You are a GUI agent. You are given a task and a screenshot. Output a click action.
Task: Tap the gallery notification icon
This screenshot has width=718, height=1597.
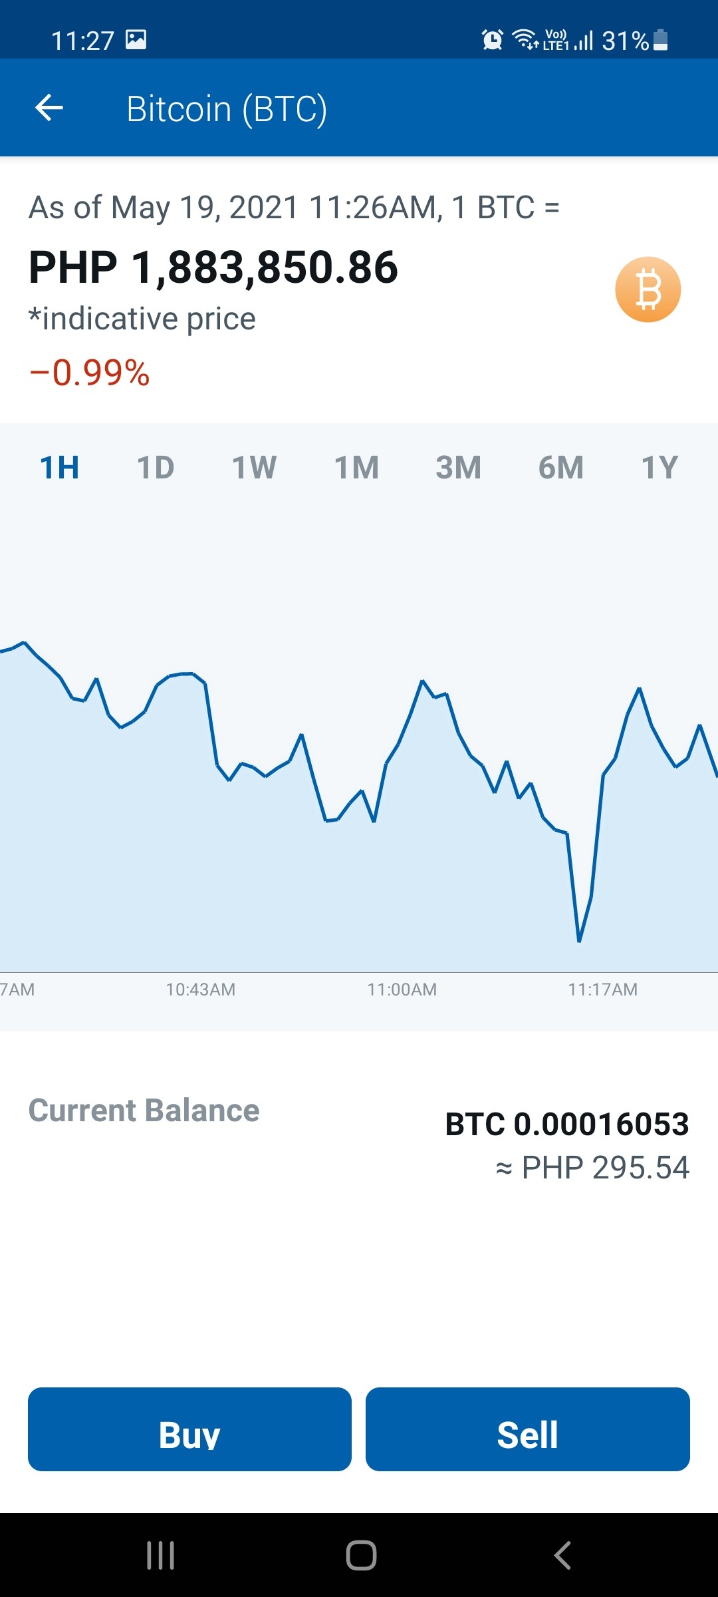click(x=136, y=40)
